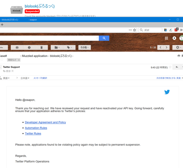Viewport: 183px width, 168px height.
Task: Open the page actions three-dots menu in the address bar
Action: [130, 30]
